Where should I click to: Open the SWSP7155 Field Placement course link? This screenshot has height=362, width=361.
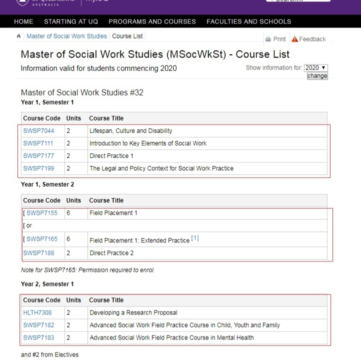coord(41,213)
